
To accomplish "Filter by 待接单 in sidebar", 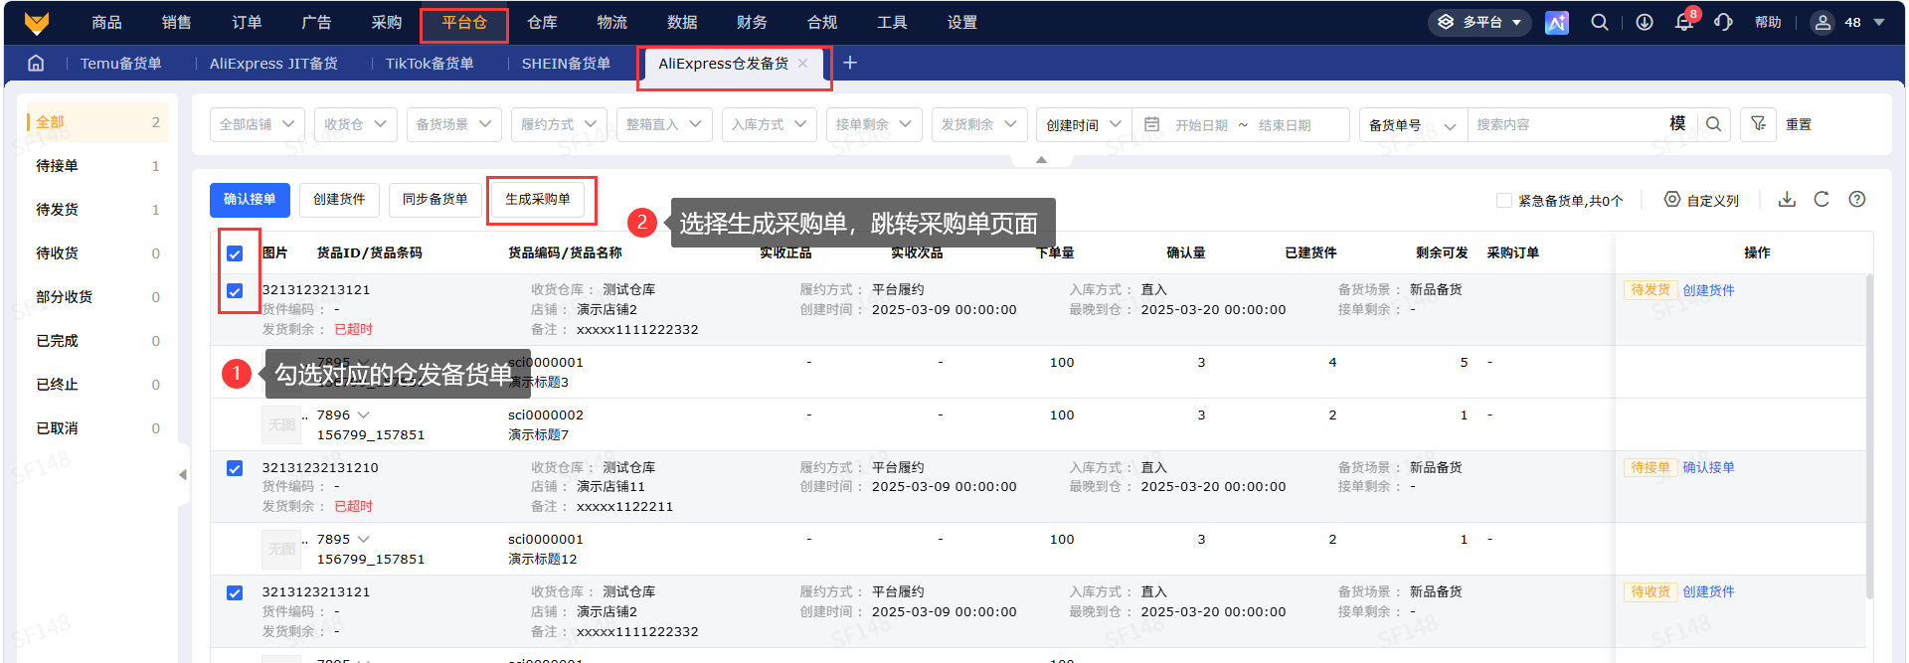I will click(x=97, y=166).
